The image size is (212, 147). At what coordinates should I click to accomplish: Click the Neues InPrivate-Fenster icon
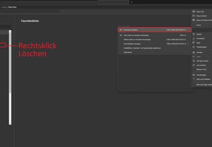click(194, 20)
